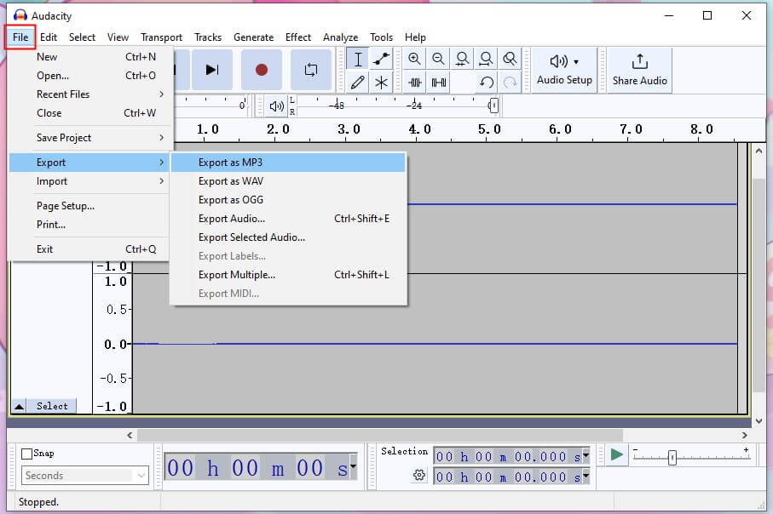The height and width of the screenshot is (514, 773).
Task: Click the playback meter speaker icon
Action: coord(277,106)
